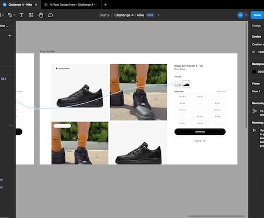
Task: Click the bottom-left on-foot shoe photo
Action: 80,143
